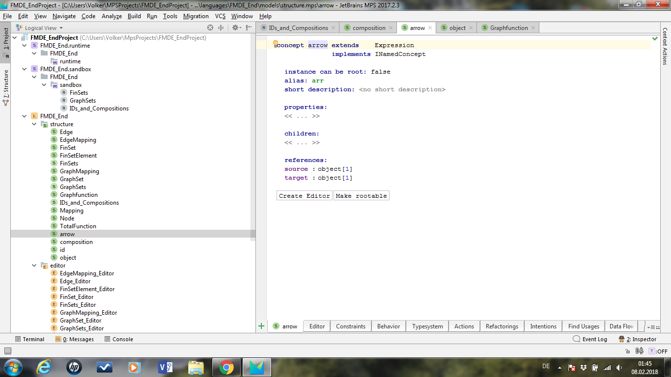Open the Migration menu
The image size is (671, 377).
click(196, 16)
